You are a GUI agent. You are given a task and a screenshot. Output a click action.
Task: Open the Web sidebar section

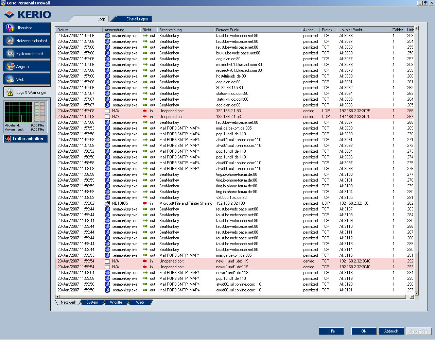(x=27, y=80)
